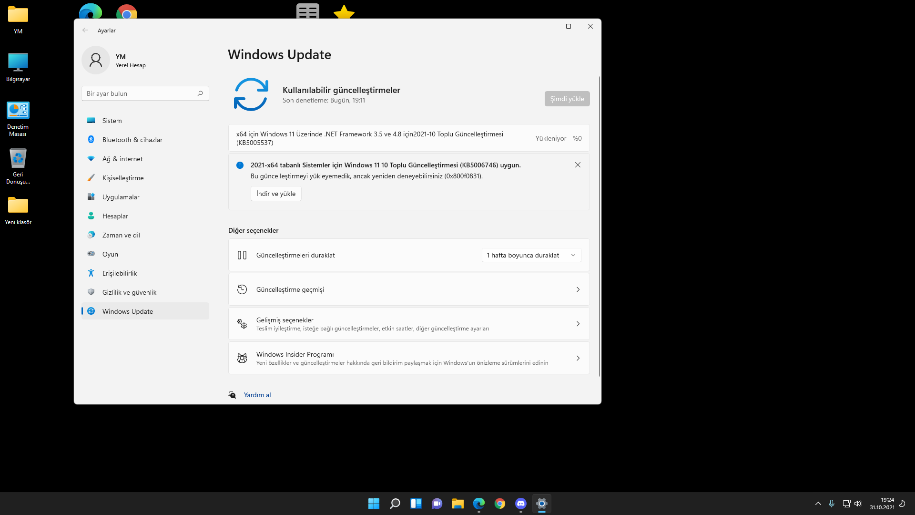Open Kişiselleştirme via its paintbrush icon
The image size is (915, 515).
tap(91, 178)
